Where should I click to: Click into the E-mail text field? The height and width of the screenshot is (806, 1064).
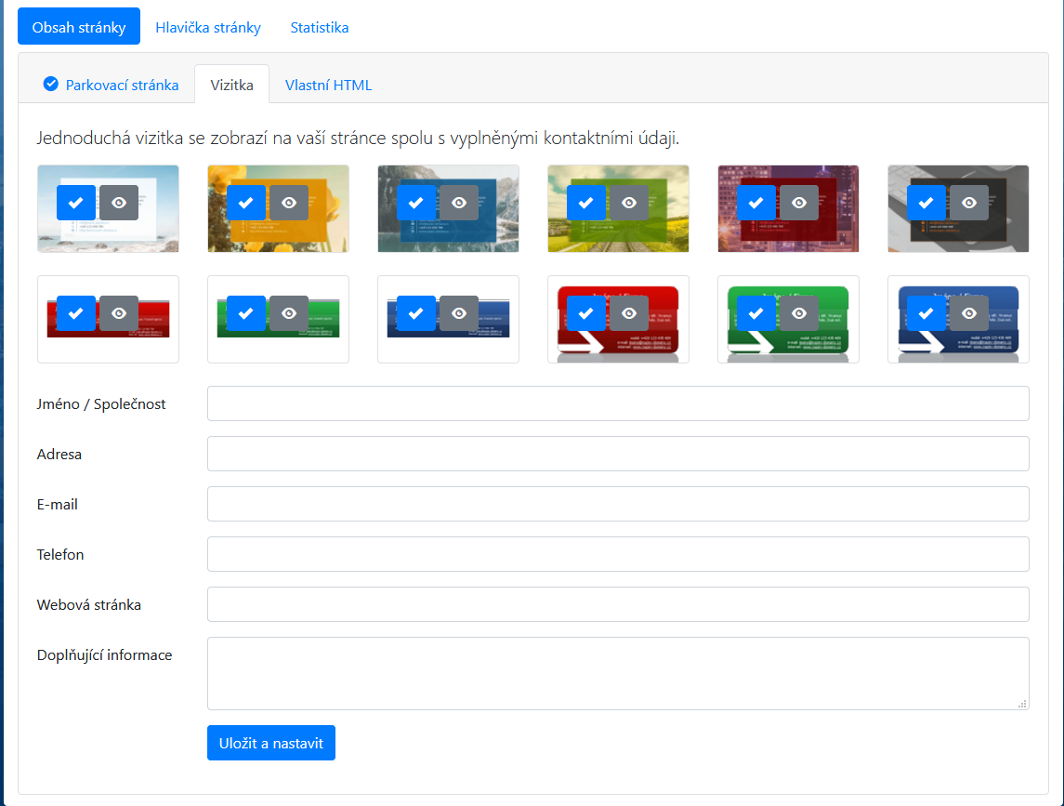[618, 504]
